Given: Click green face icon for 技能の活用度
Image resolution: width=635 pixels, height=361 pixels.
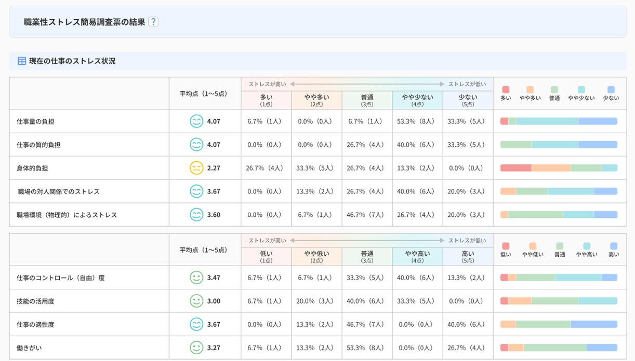Looking at the screenshot, I should pyautogui.click(x=196, y=301).
